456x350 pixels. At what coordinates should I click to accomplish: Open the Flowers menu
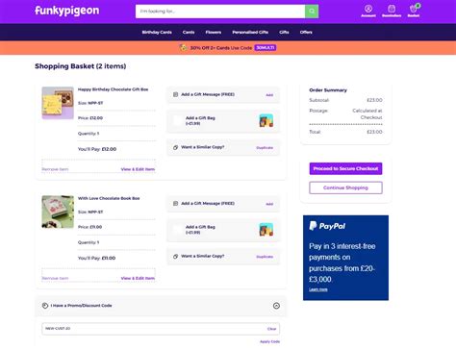tap(214, 32)
